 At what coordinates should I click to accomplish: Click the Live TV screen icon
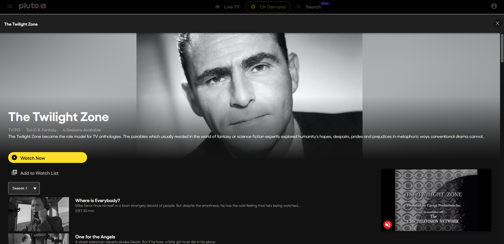[x=217, y=7]
